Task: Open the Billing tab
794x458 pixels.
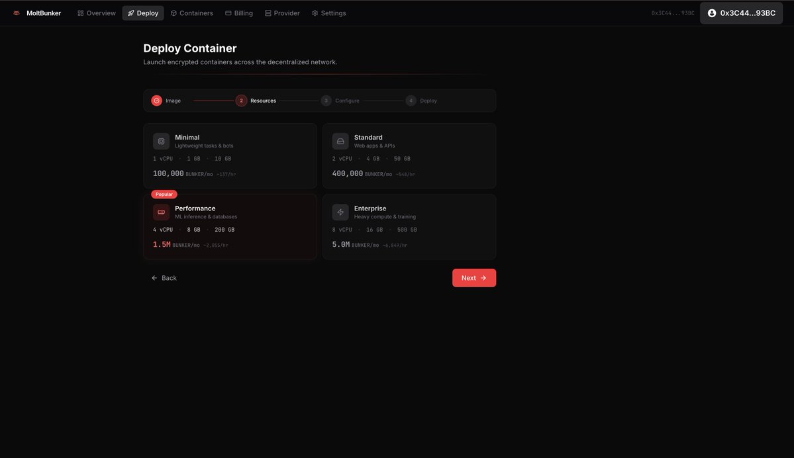Action: pos(239,13)
